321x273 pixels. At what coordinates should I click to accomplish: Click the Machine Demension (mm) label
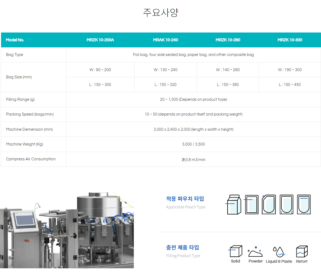pos(30,129)
